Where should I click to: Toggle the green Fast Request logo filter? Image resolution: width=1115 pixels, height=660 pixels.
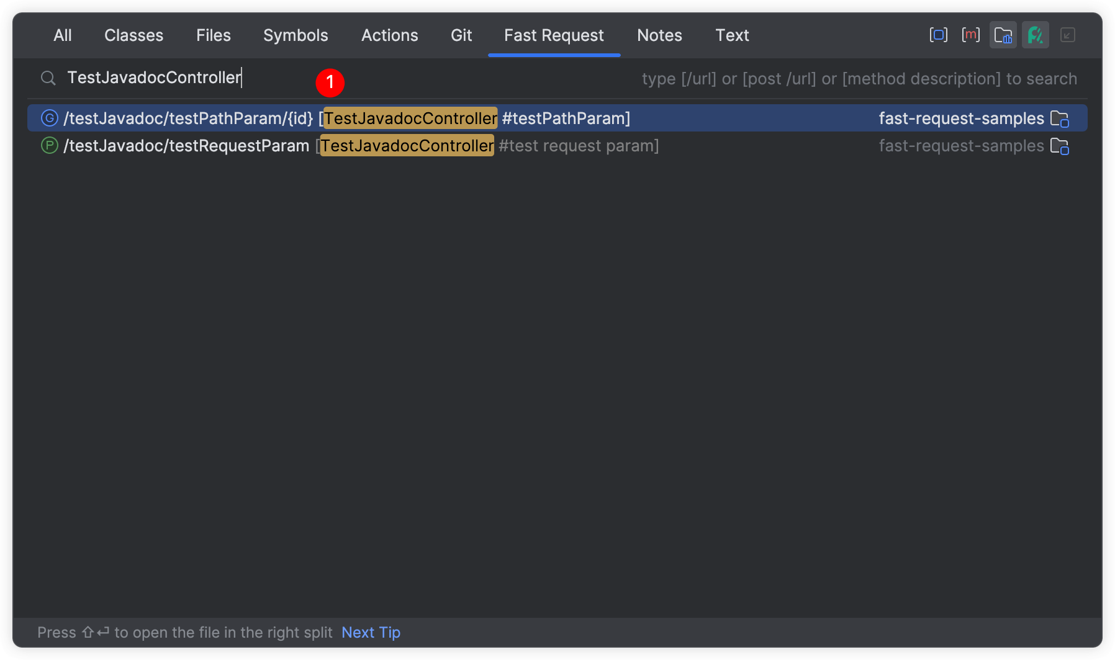click(x=1035, y=35)
